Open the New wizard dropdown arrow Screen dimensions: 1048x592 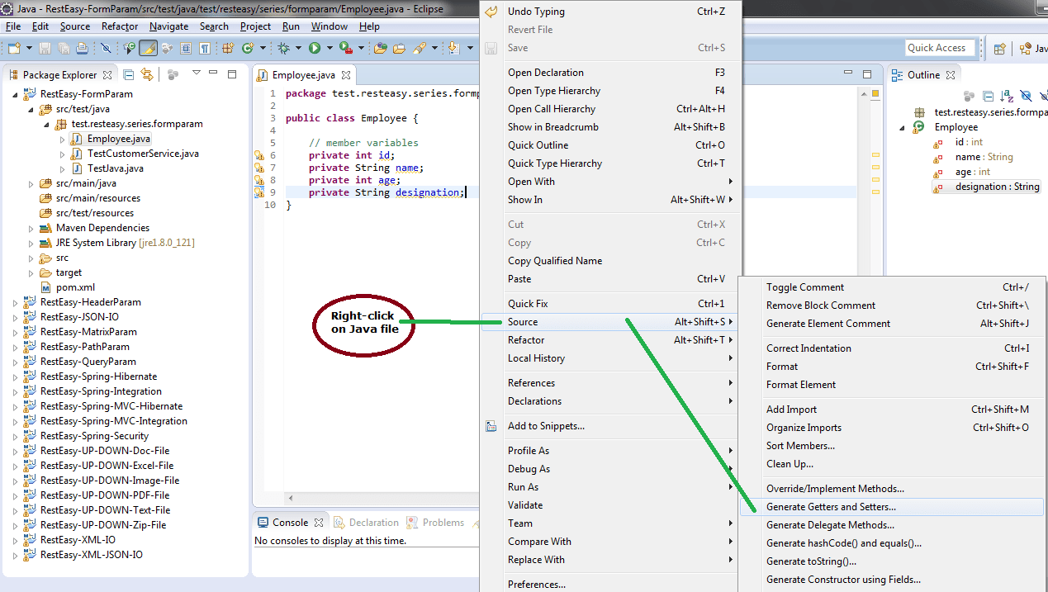(27, 48)
